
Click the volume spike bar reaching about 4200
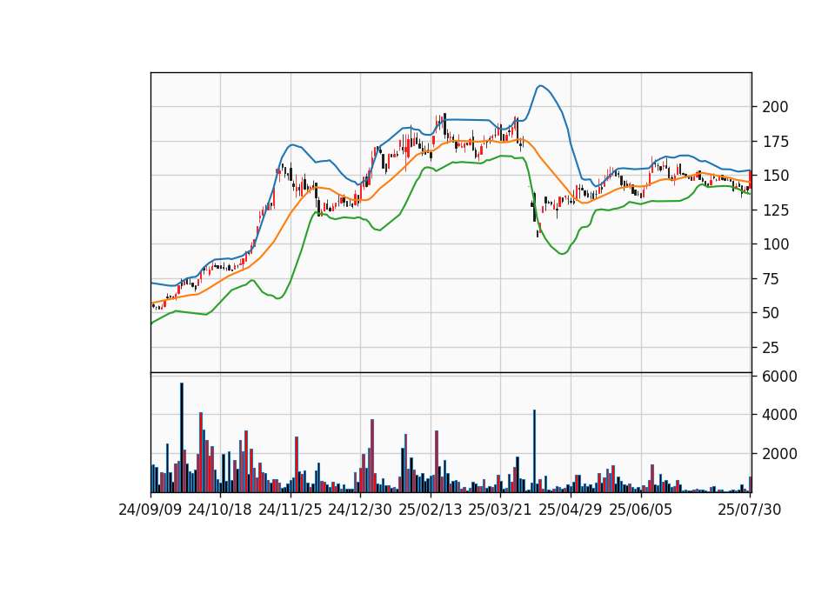coord(535,451)
